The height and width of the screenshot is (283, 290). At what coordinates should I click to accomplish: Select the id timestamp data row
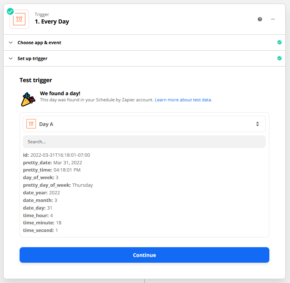click(57, 155)
